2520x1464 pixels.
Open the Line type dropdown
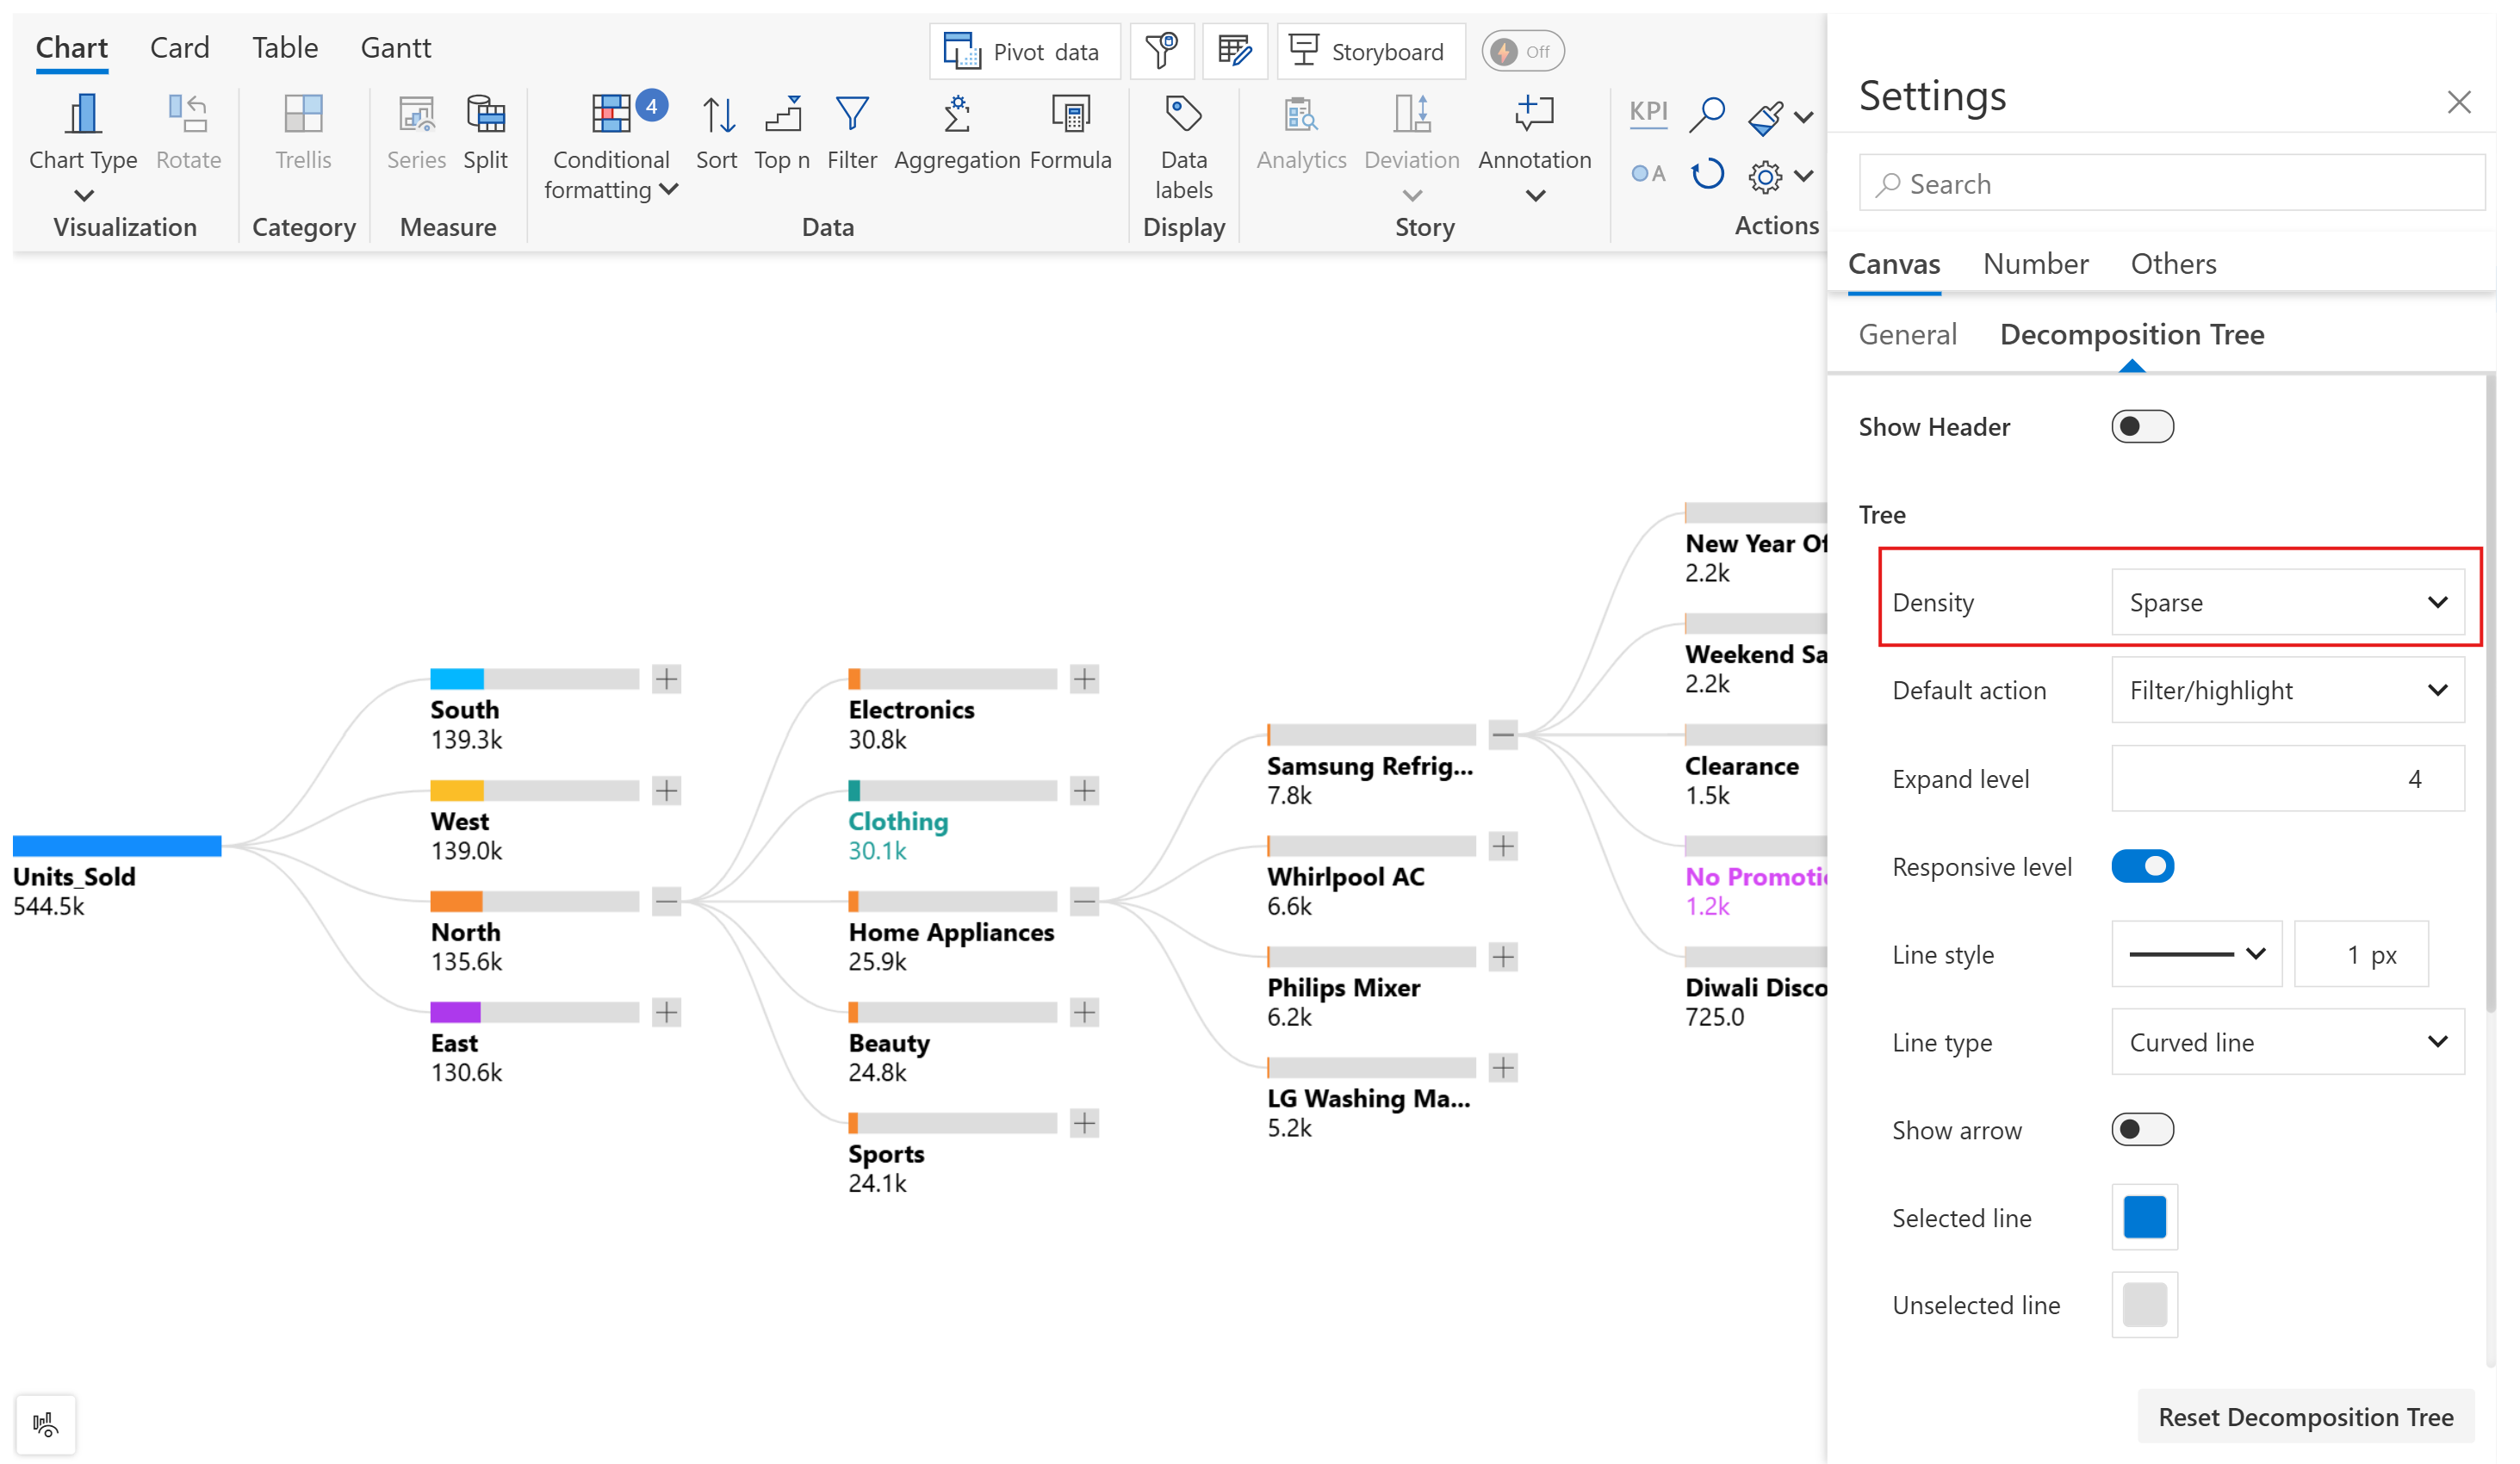point(2287,1042)
